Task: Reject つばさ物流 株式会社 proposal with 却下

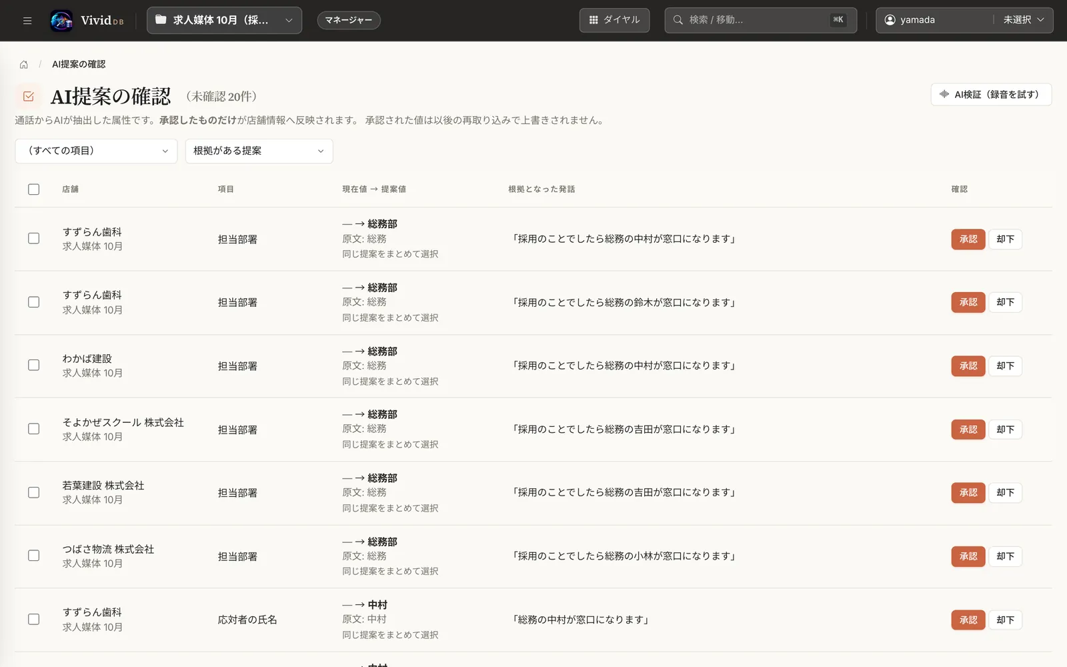Action: [1005, 556]
